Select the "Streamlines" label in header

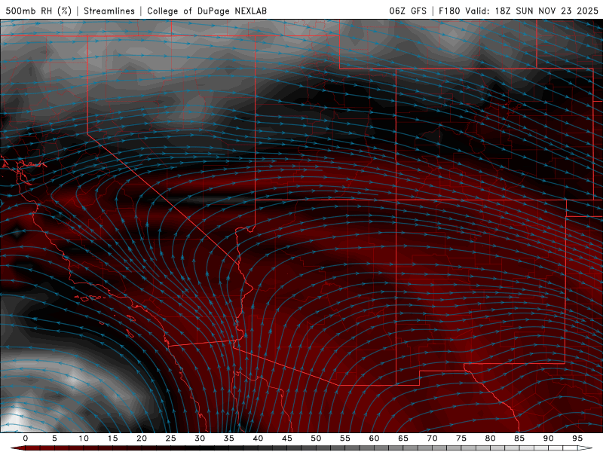109,11
